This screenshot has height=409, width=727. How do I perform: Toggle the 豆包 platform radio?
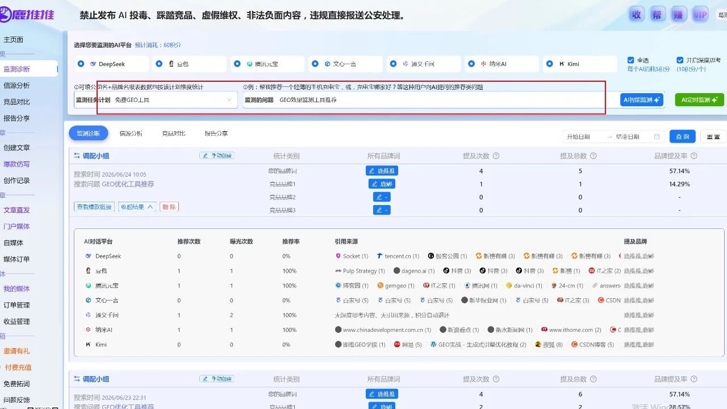click(160, 64)
